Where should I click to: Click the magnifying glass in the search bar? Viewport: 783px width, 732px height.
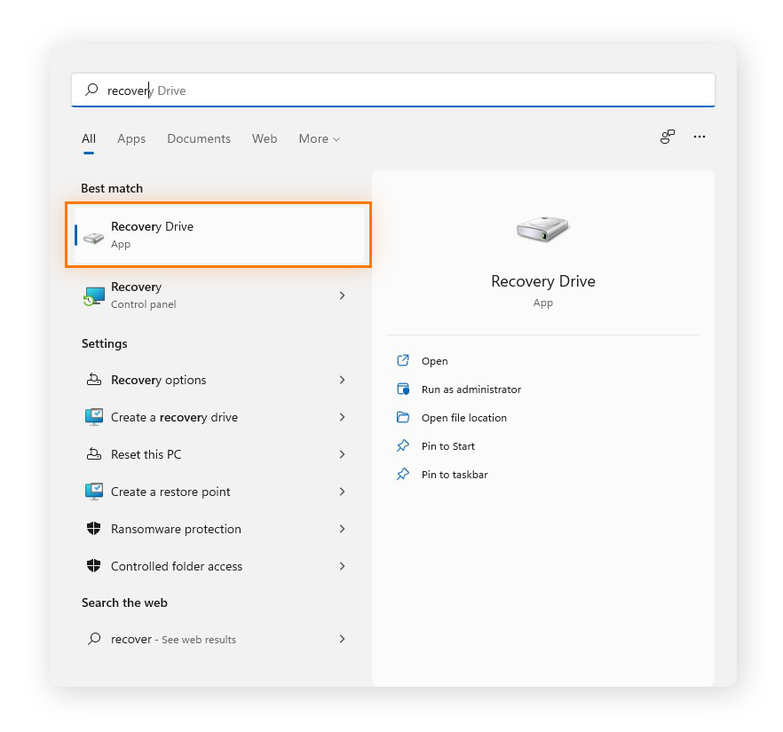coord(91,90)
